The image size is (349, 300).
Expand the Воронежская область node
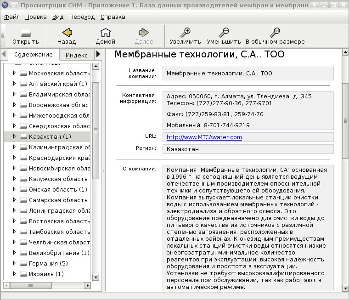pos(14,104)
